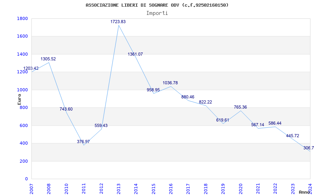Click the year 2018 axis label
Screen dimensions: 314x196
206,189
